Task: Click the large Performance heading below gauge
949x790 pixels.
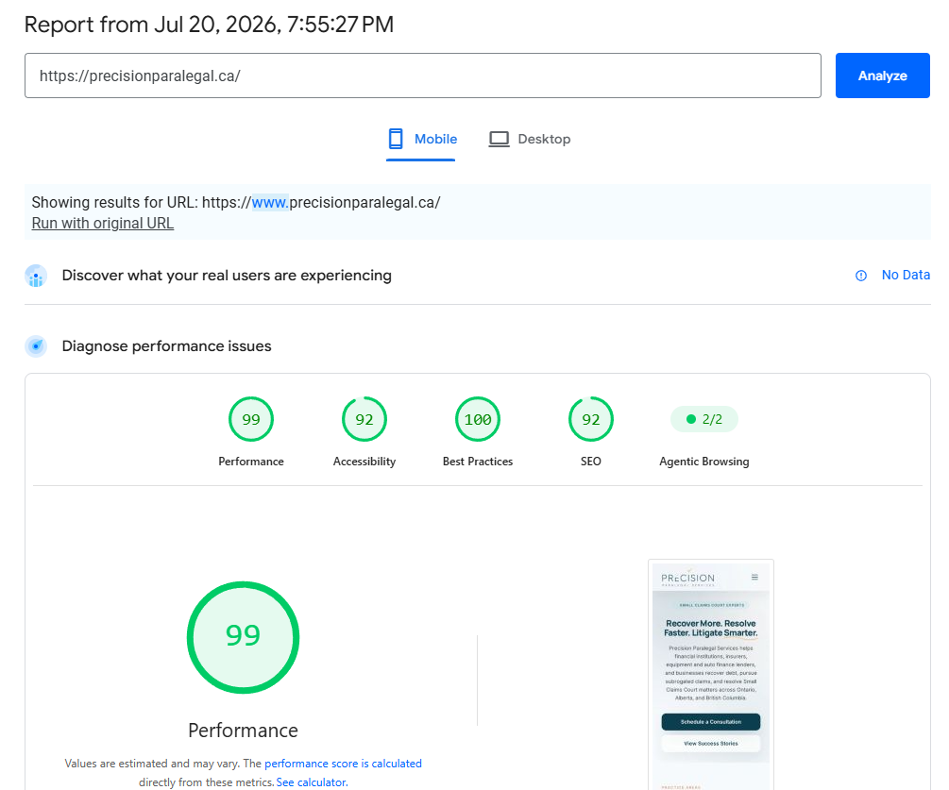Action: [x=244, y=731]
